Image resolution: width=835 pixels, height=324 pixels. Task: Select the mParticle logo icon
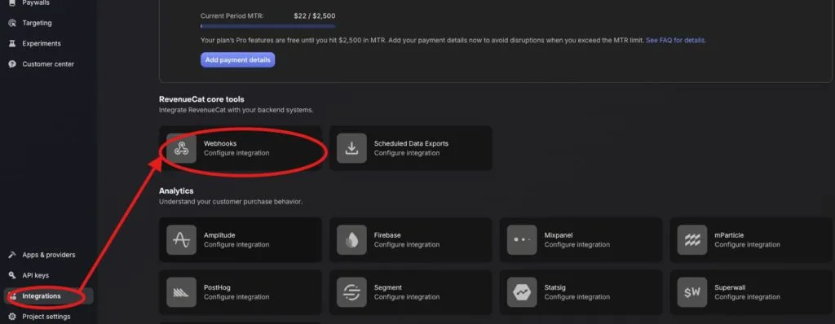(x=692, y=239)
